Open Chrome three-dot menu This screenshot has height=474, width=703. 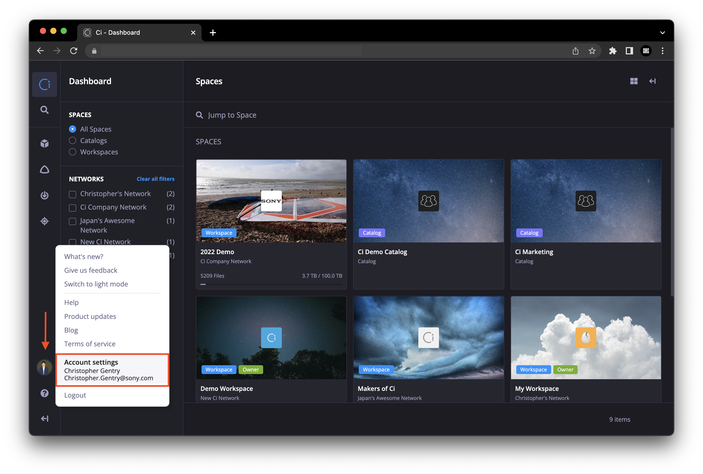pyautogui.click(x=662, y=51)
